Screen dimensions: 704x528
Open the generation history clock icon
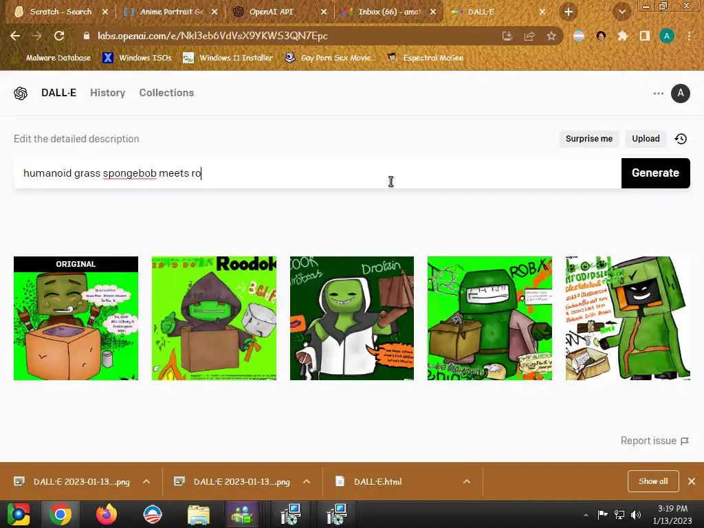coord(681,139)
